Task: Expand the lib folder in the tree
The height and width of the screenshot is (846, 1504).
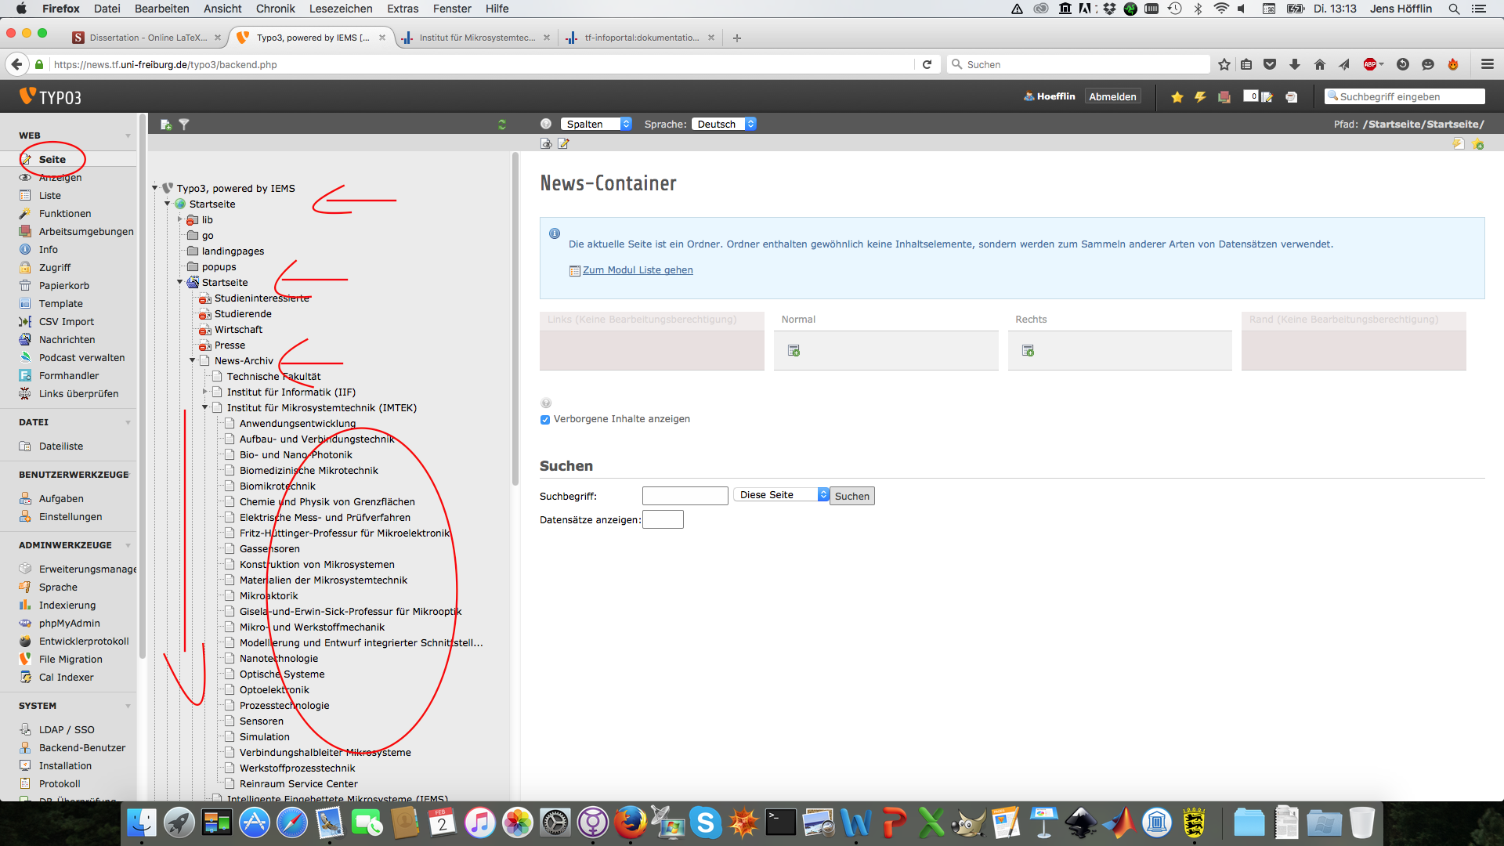Action: 180,219
